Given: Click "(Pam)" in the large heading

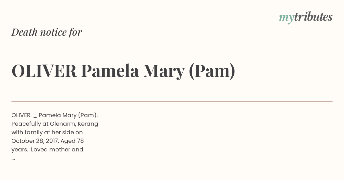Looking at the screenshot, I should [212, 71].
